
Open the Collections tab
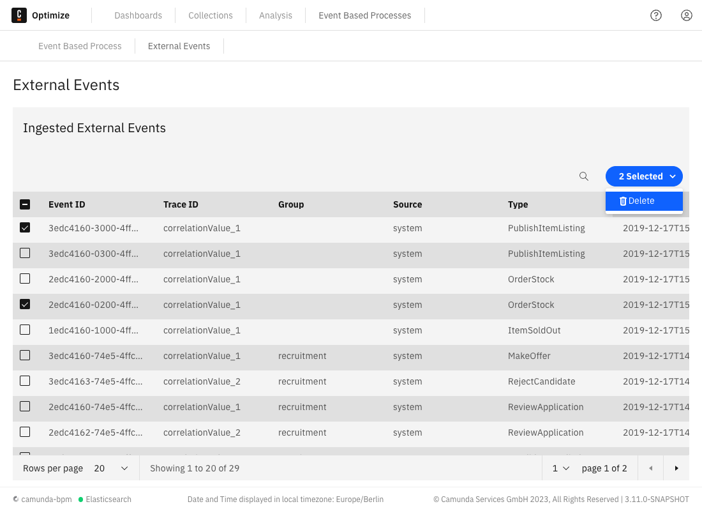pos(211,15)
